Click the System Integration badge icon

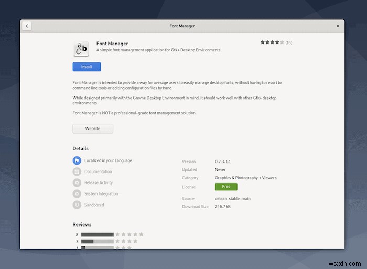coord(77,193)
